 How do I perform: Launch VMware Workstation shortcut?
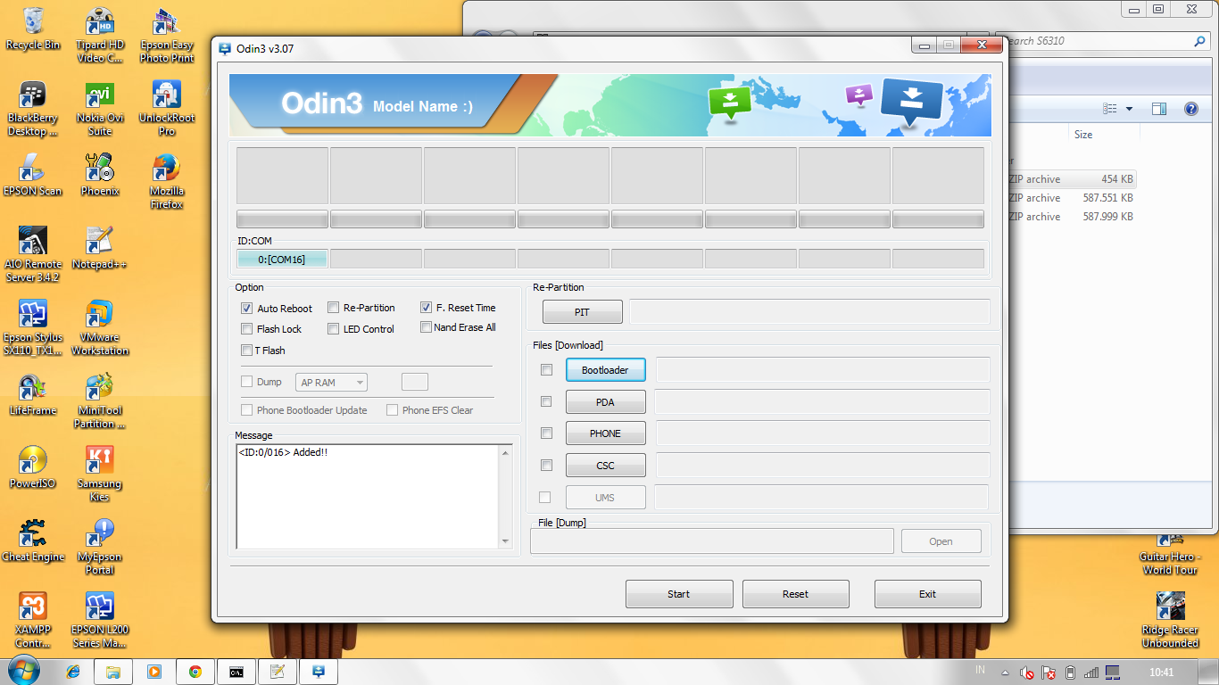coord(99,328)
